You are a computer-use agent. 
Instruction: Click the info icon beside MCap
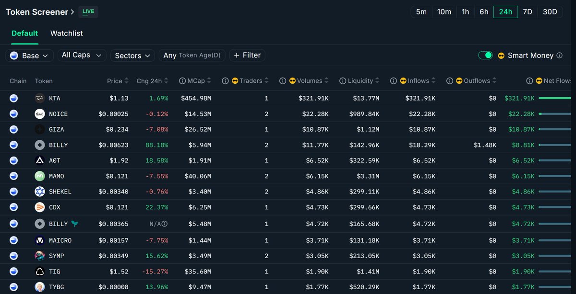[182, 81]
